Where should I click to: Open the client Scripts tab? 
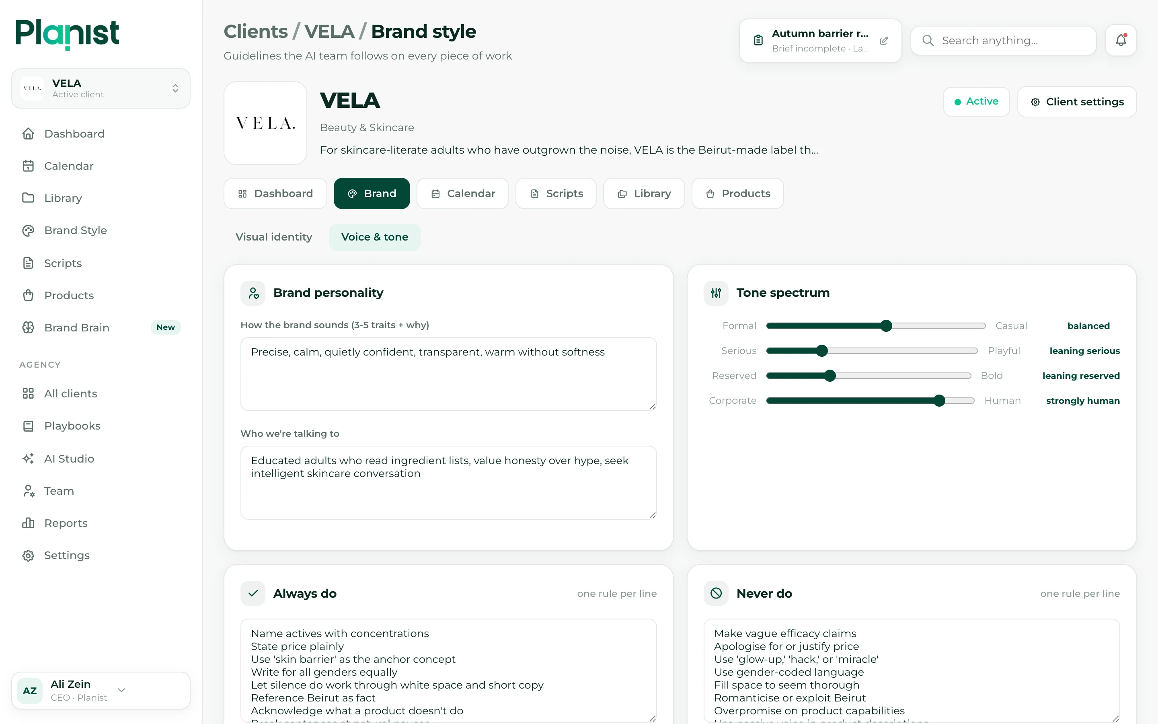(x=556, y=193)
